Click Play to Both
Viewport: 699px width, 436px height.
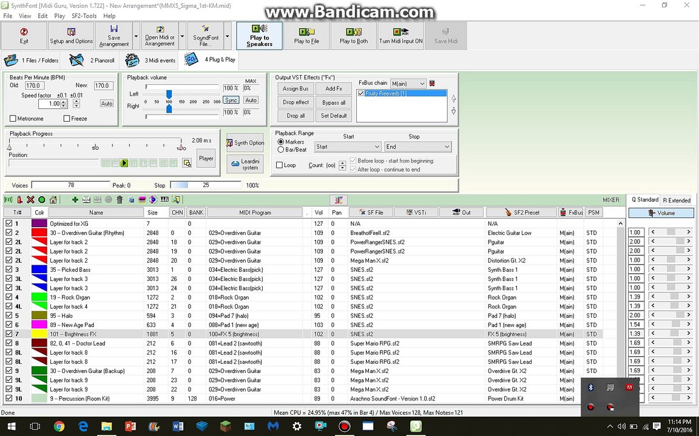pyautogui.click(x=354, y=36)
